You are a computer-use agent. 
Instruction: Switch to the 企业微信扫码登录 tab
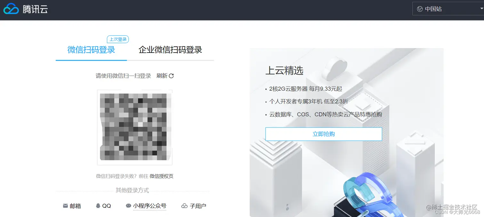point(170,50)
